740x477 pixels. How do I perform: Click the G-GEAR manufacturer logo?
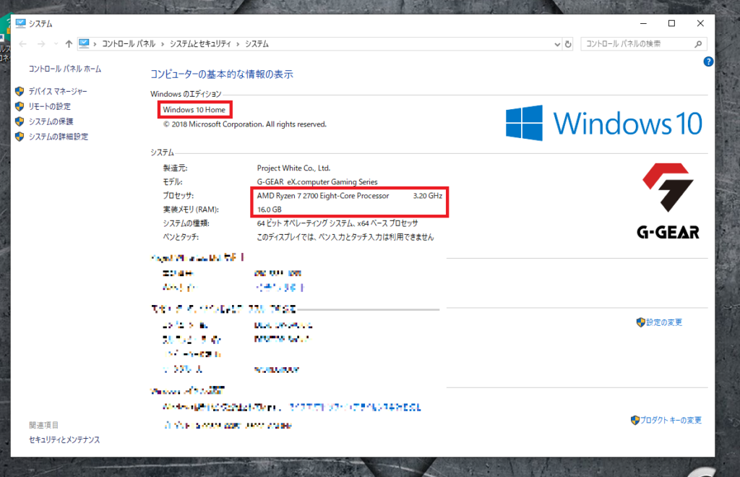click(668, 201)
